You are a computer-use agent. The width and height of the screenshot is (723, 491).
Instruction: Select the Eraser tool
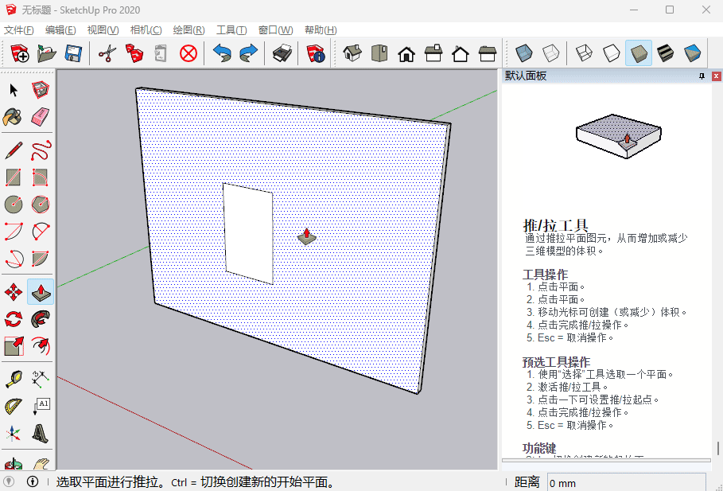[x=41, y=117]
